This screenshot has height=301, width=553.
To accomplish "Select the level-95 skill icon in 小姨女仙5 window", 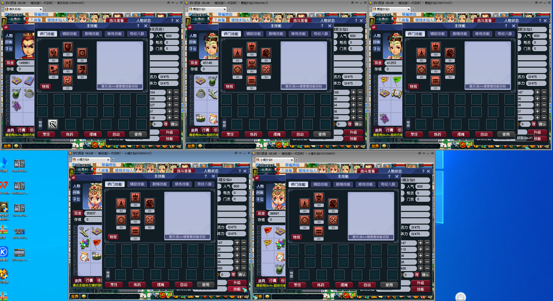I will [333, 204].
